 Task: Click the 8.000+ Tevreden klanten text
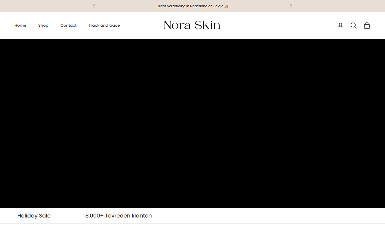click(x=119, y=216)
